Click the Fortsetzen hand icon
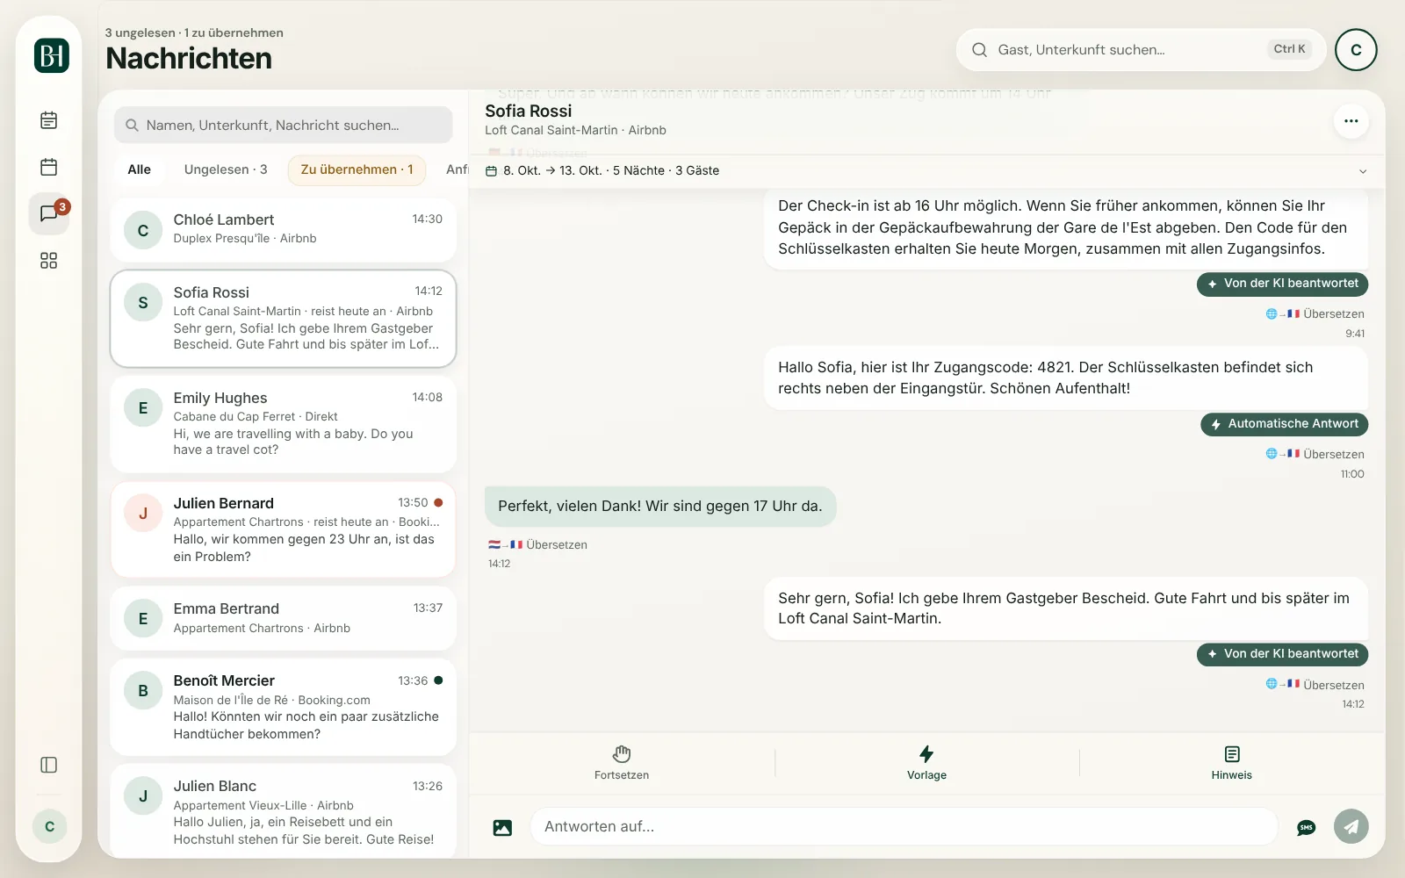This screenshot has width=1405, height=878. tap(622, 763)
